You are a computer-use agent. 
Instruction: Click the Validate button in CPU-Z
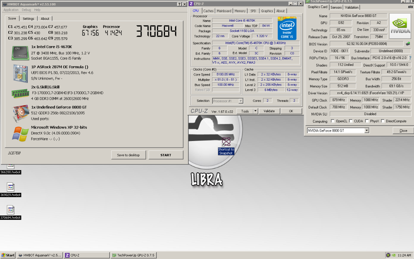pos(269,111)
